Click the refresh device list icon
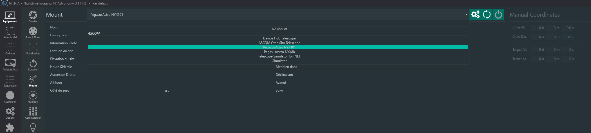591x133 pixels. (x=487, y=14)
